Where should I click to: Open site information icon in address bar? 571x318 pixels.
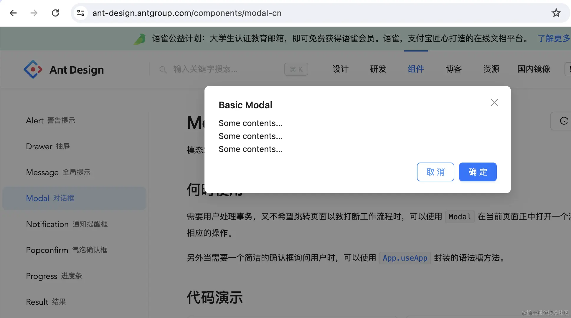click(x=80, y=13)
